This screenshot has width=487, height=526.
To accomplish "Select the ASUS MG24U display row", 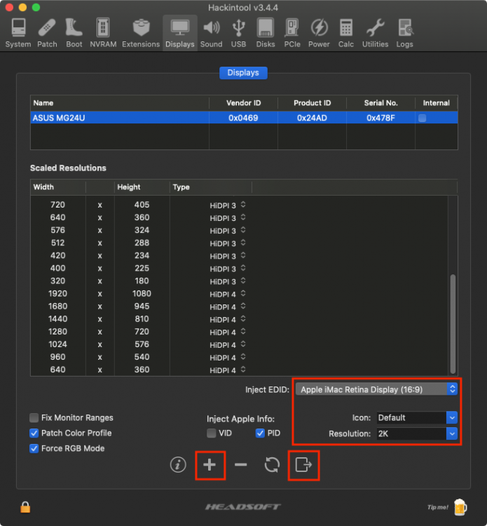I will 244,118.
